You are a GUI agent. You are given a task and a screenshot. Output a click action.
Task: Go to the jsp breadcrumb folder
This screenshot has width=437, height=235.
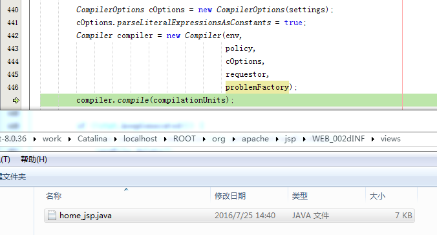click(x=290, y=139)
